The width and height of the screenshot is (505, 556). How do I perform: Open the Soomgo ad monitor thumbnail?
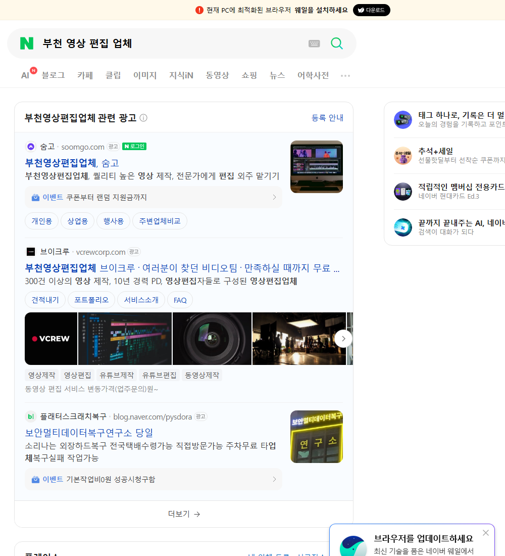click(317, 167)
